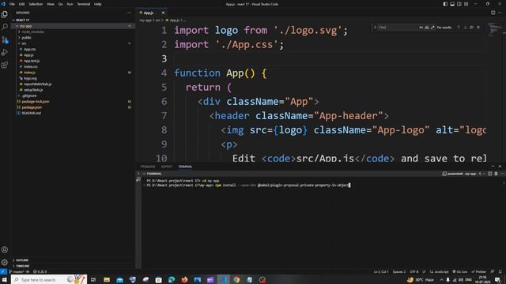Expand Replace mode in Find widget

coord(375,28)
